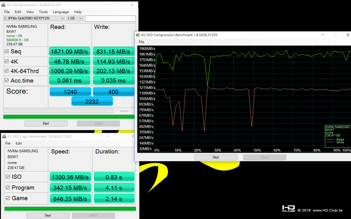The height and width of the screenshot is (219, 351).
Task: Click the 4K-64Thrd read value 1006.29 MB/s
Action: [69, 71]
